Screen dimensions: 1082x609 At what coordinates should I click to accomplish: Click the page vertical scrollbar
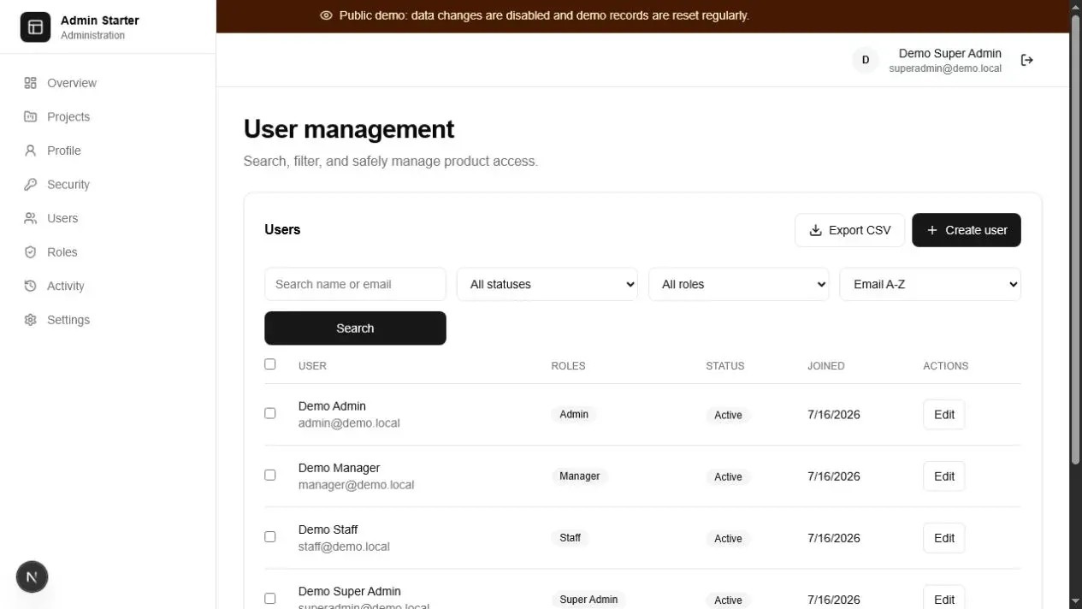tap(1075, 239)
